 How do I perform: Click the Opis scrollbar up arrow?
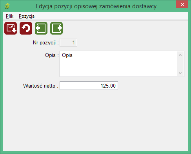[180, 55]
